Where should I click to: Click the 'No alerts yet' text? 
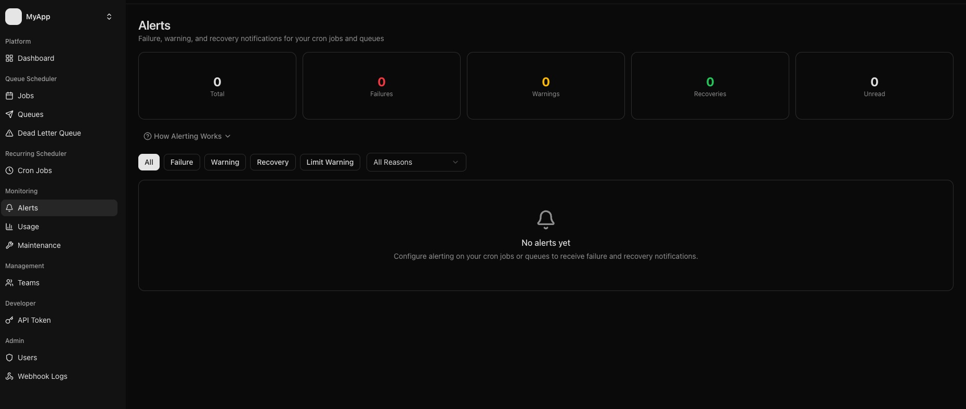[x=546, y=243]
